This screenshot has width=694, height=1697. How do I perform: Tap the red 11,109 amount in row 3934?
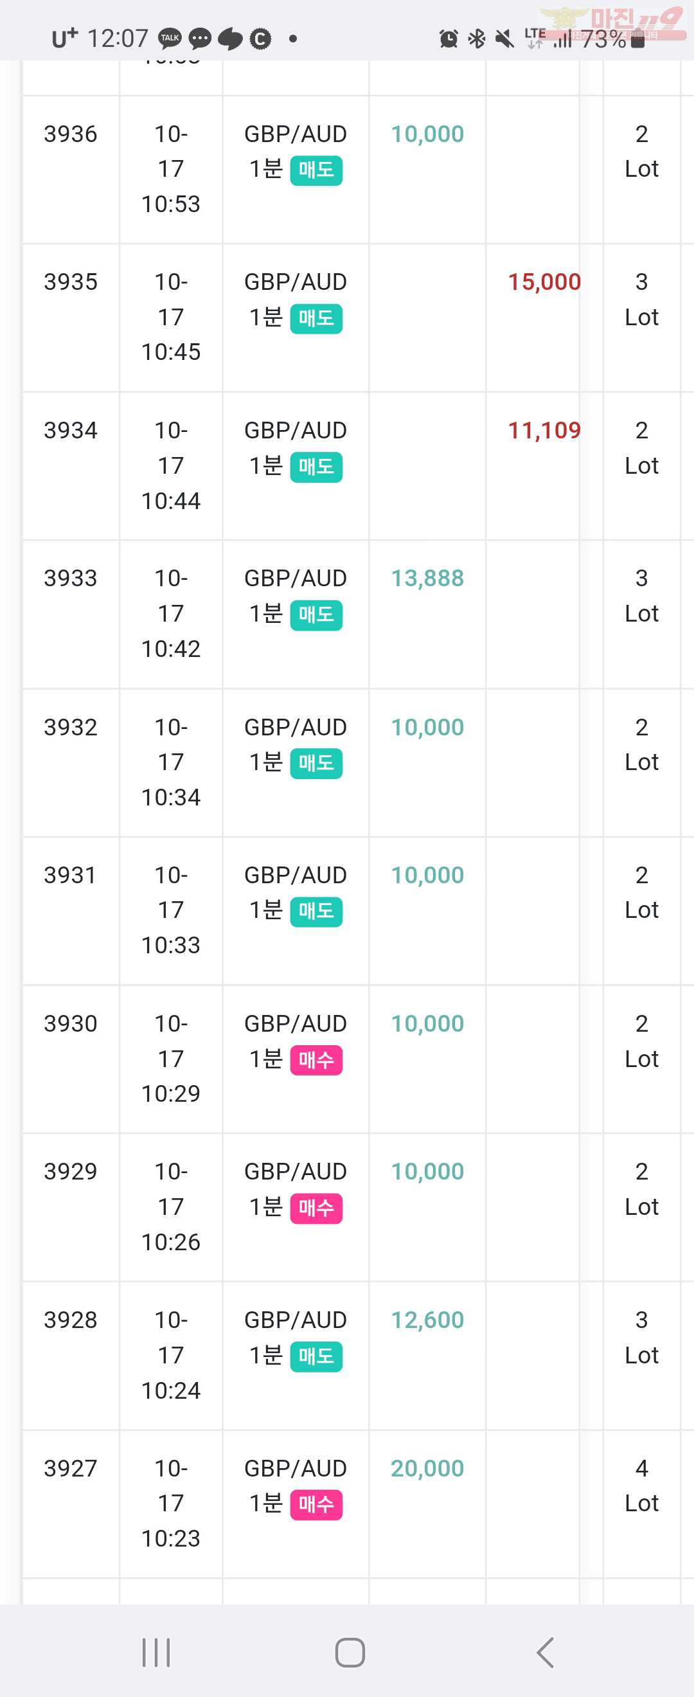pyautogui.click(x=544, y=430)
